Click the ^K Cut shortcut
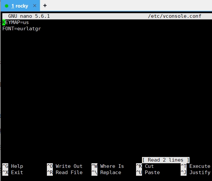 point(145,166)
